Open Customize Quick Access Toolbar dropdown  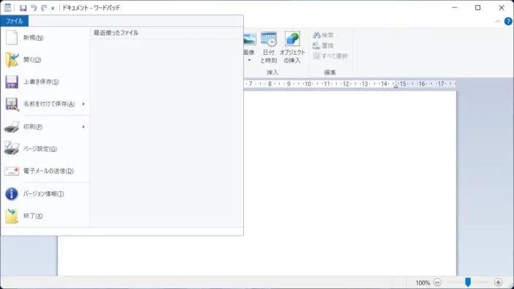point(53,8)
